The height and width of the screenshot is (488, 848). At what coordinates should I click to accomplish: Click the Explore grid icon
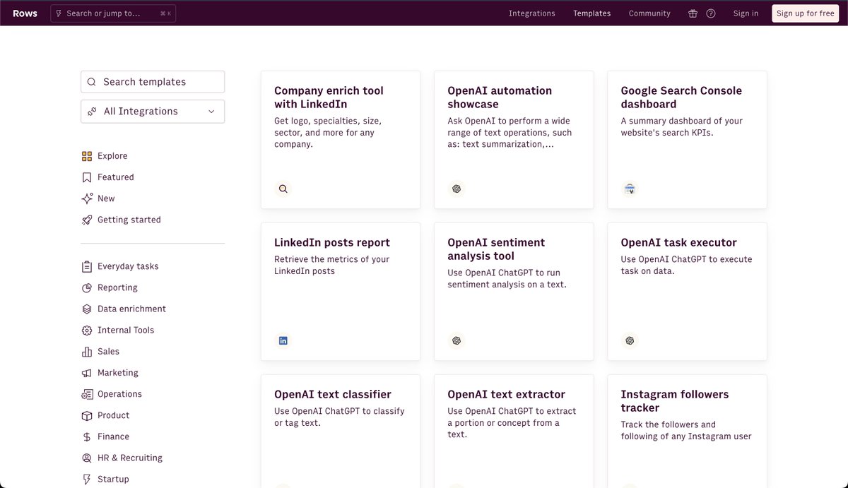click(87, 156)
